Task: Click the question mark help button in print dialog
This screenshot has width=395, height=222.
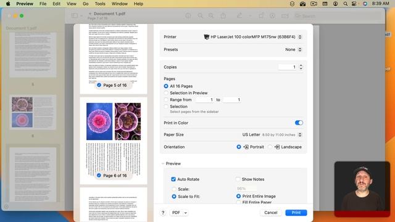Action: pyautogui.click(x=163, y=213)
